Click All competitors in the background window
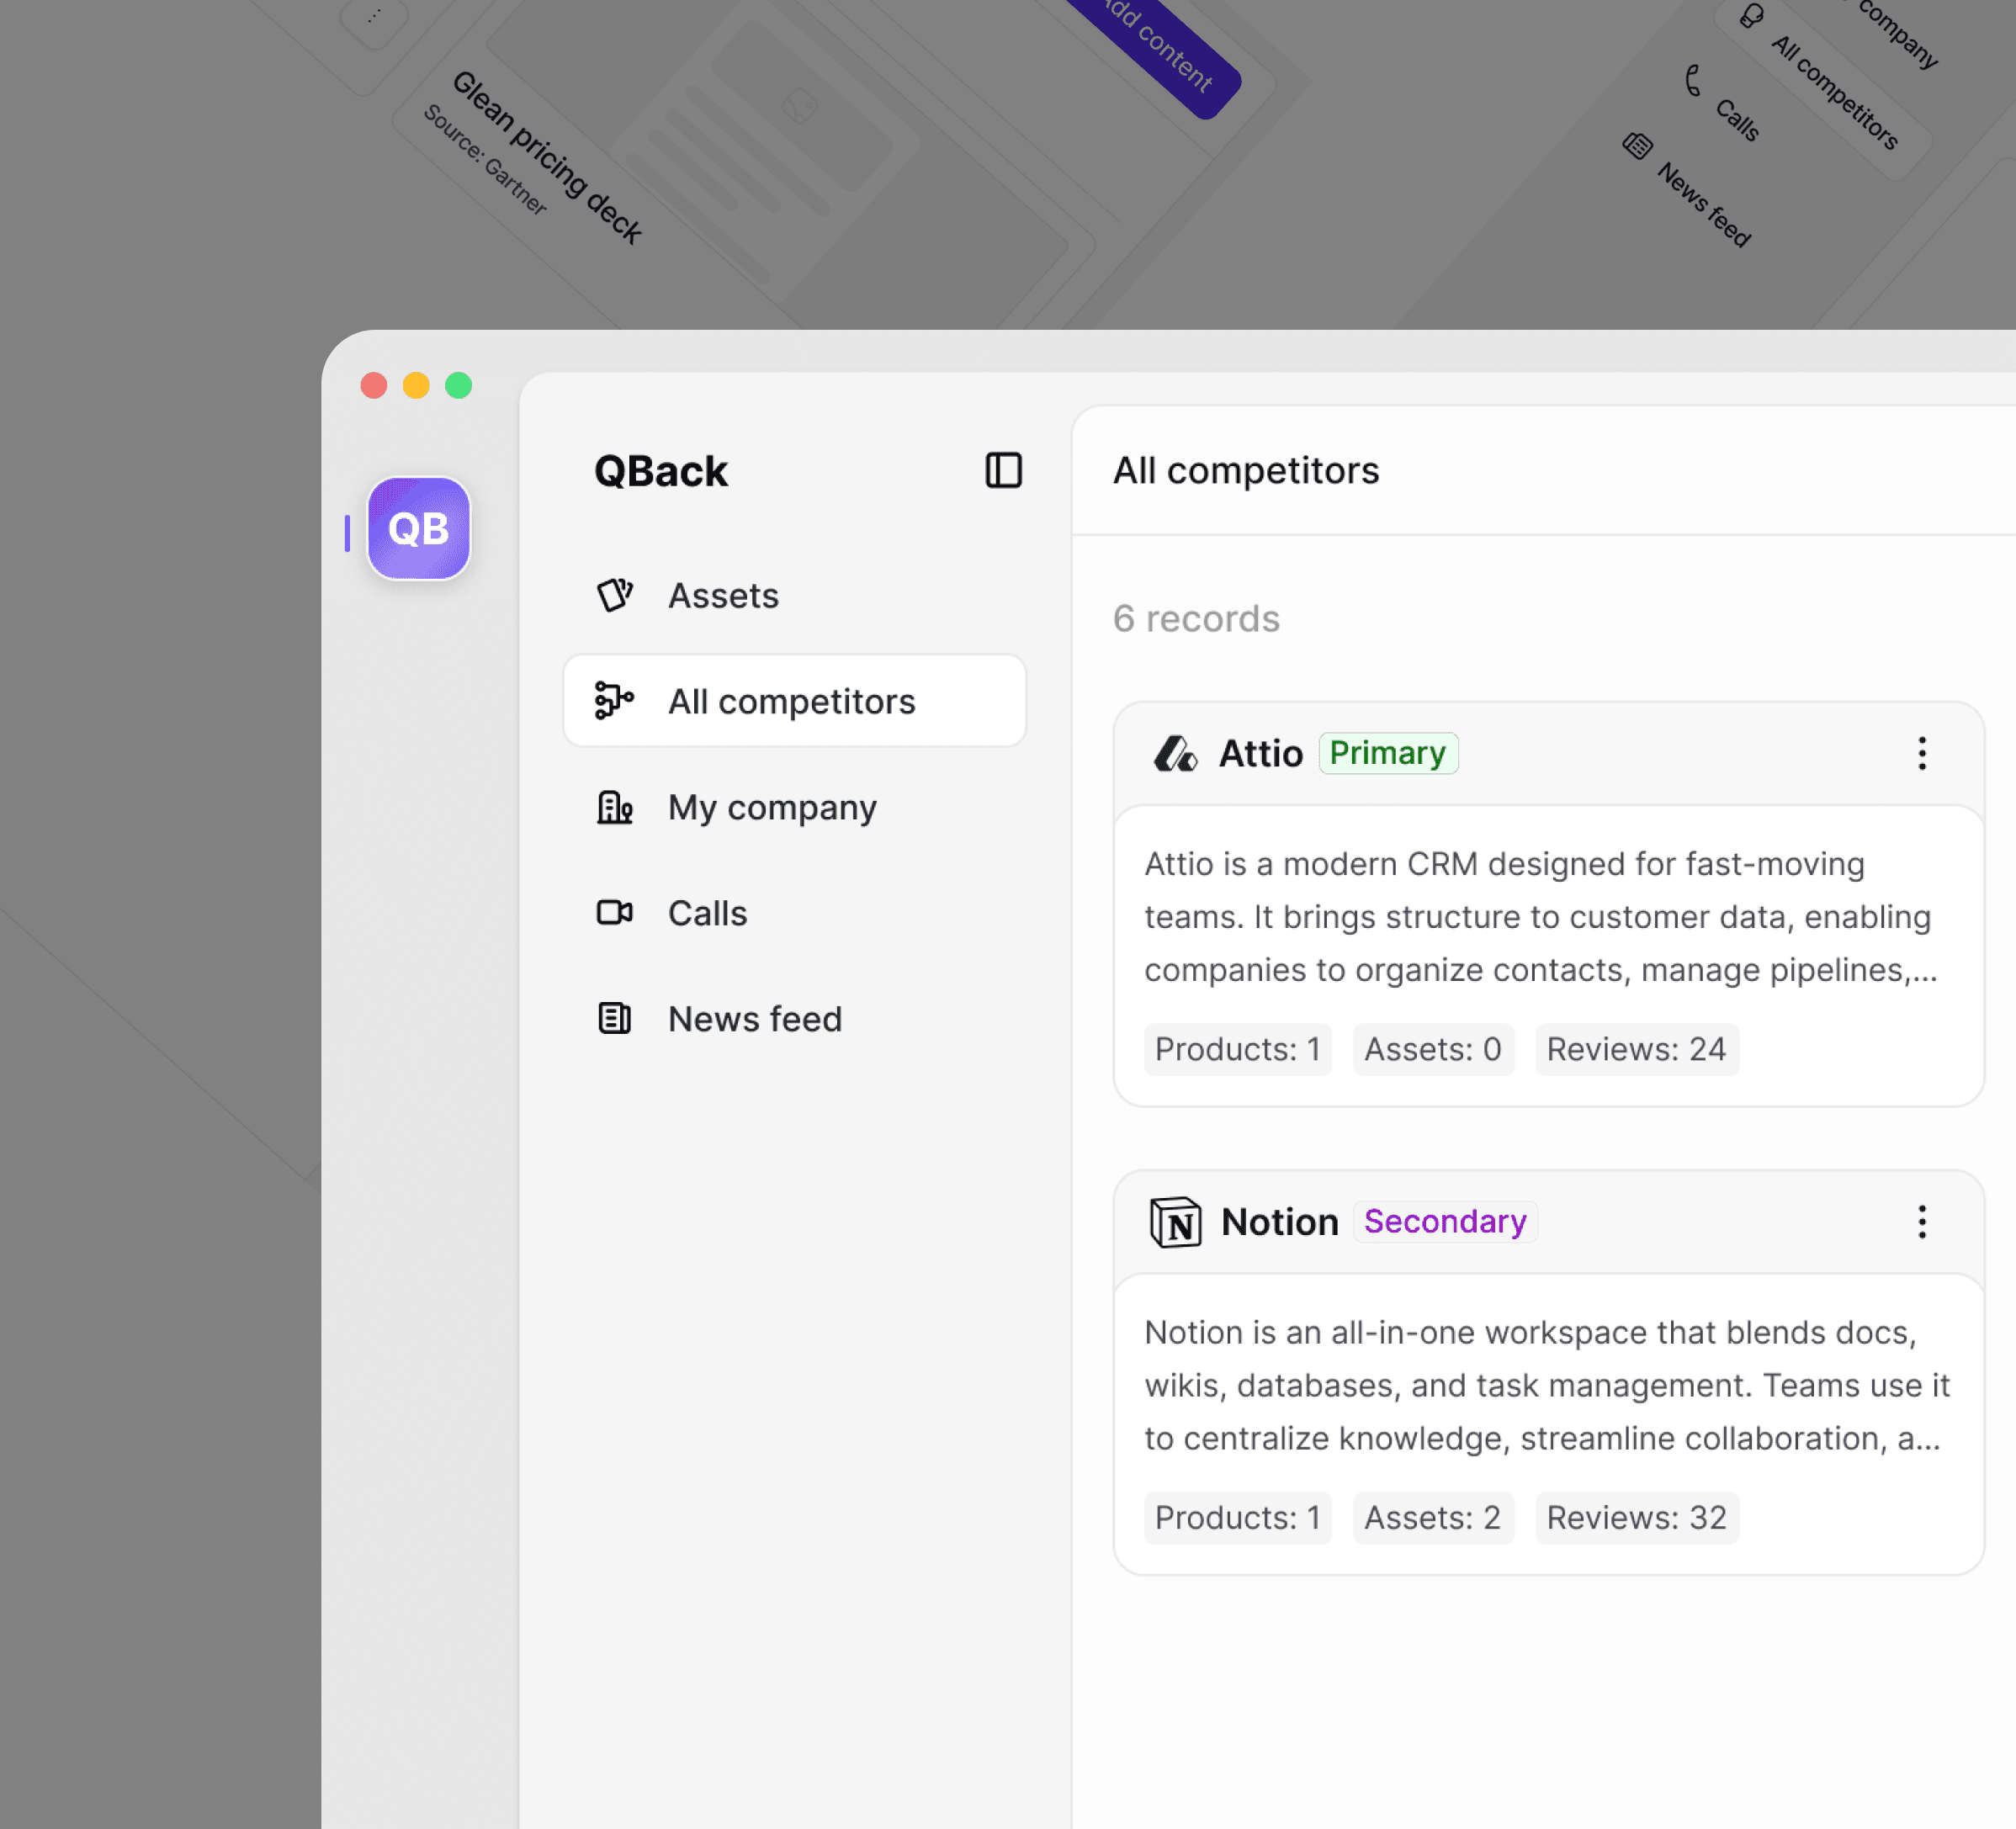This screenshot has width=2016, height=1829. pyautogui.click(x=1835, y=93)
